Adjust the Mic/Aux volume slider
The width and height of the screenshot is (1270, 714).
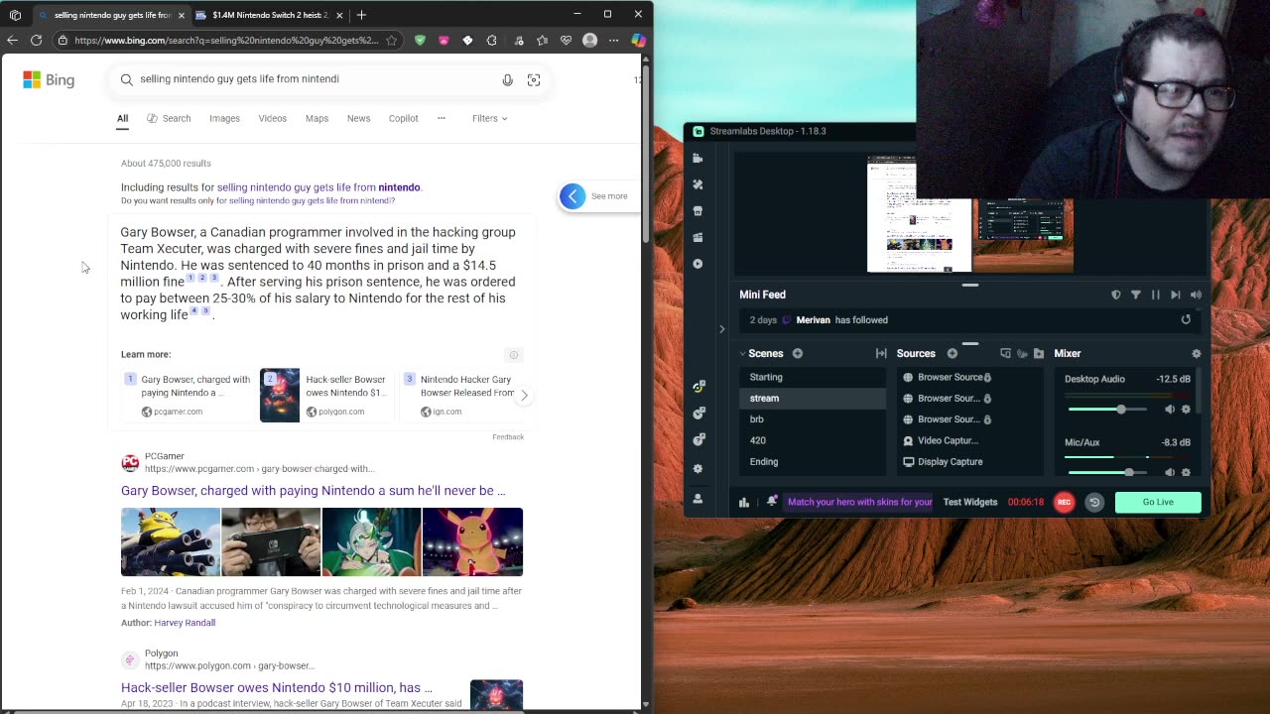pos(1107,472)
